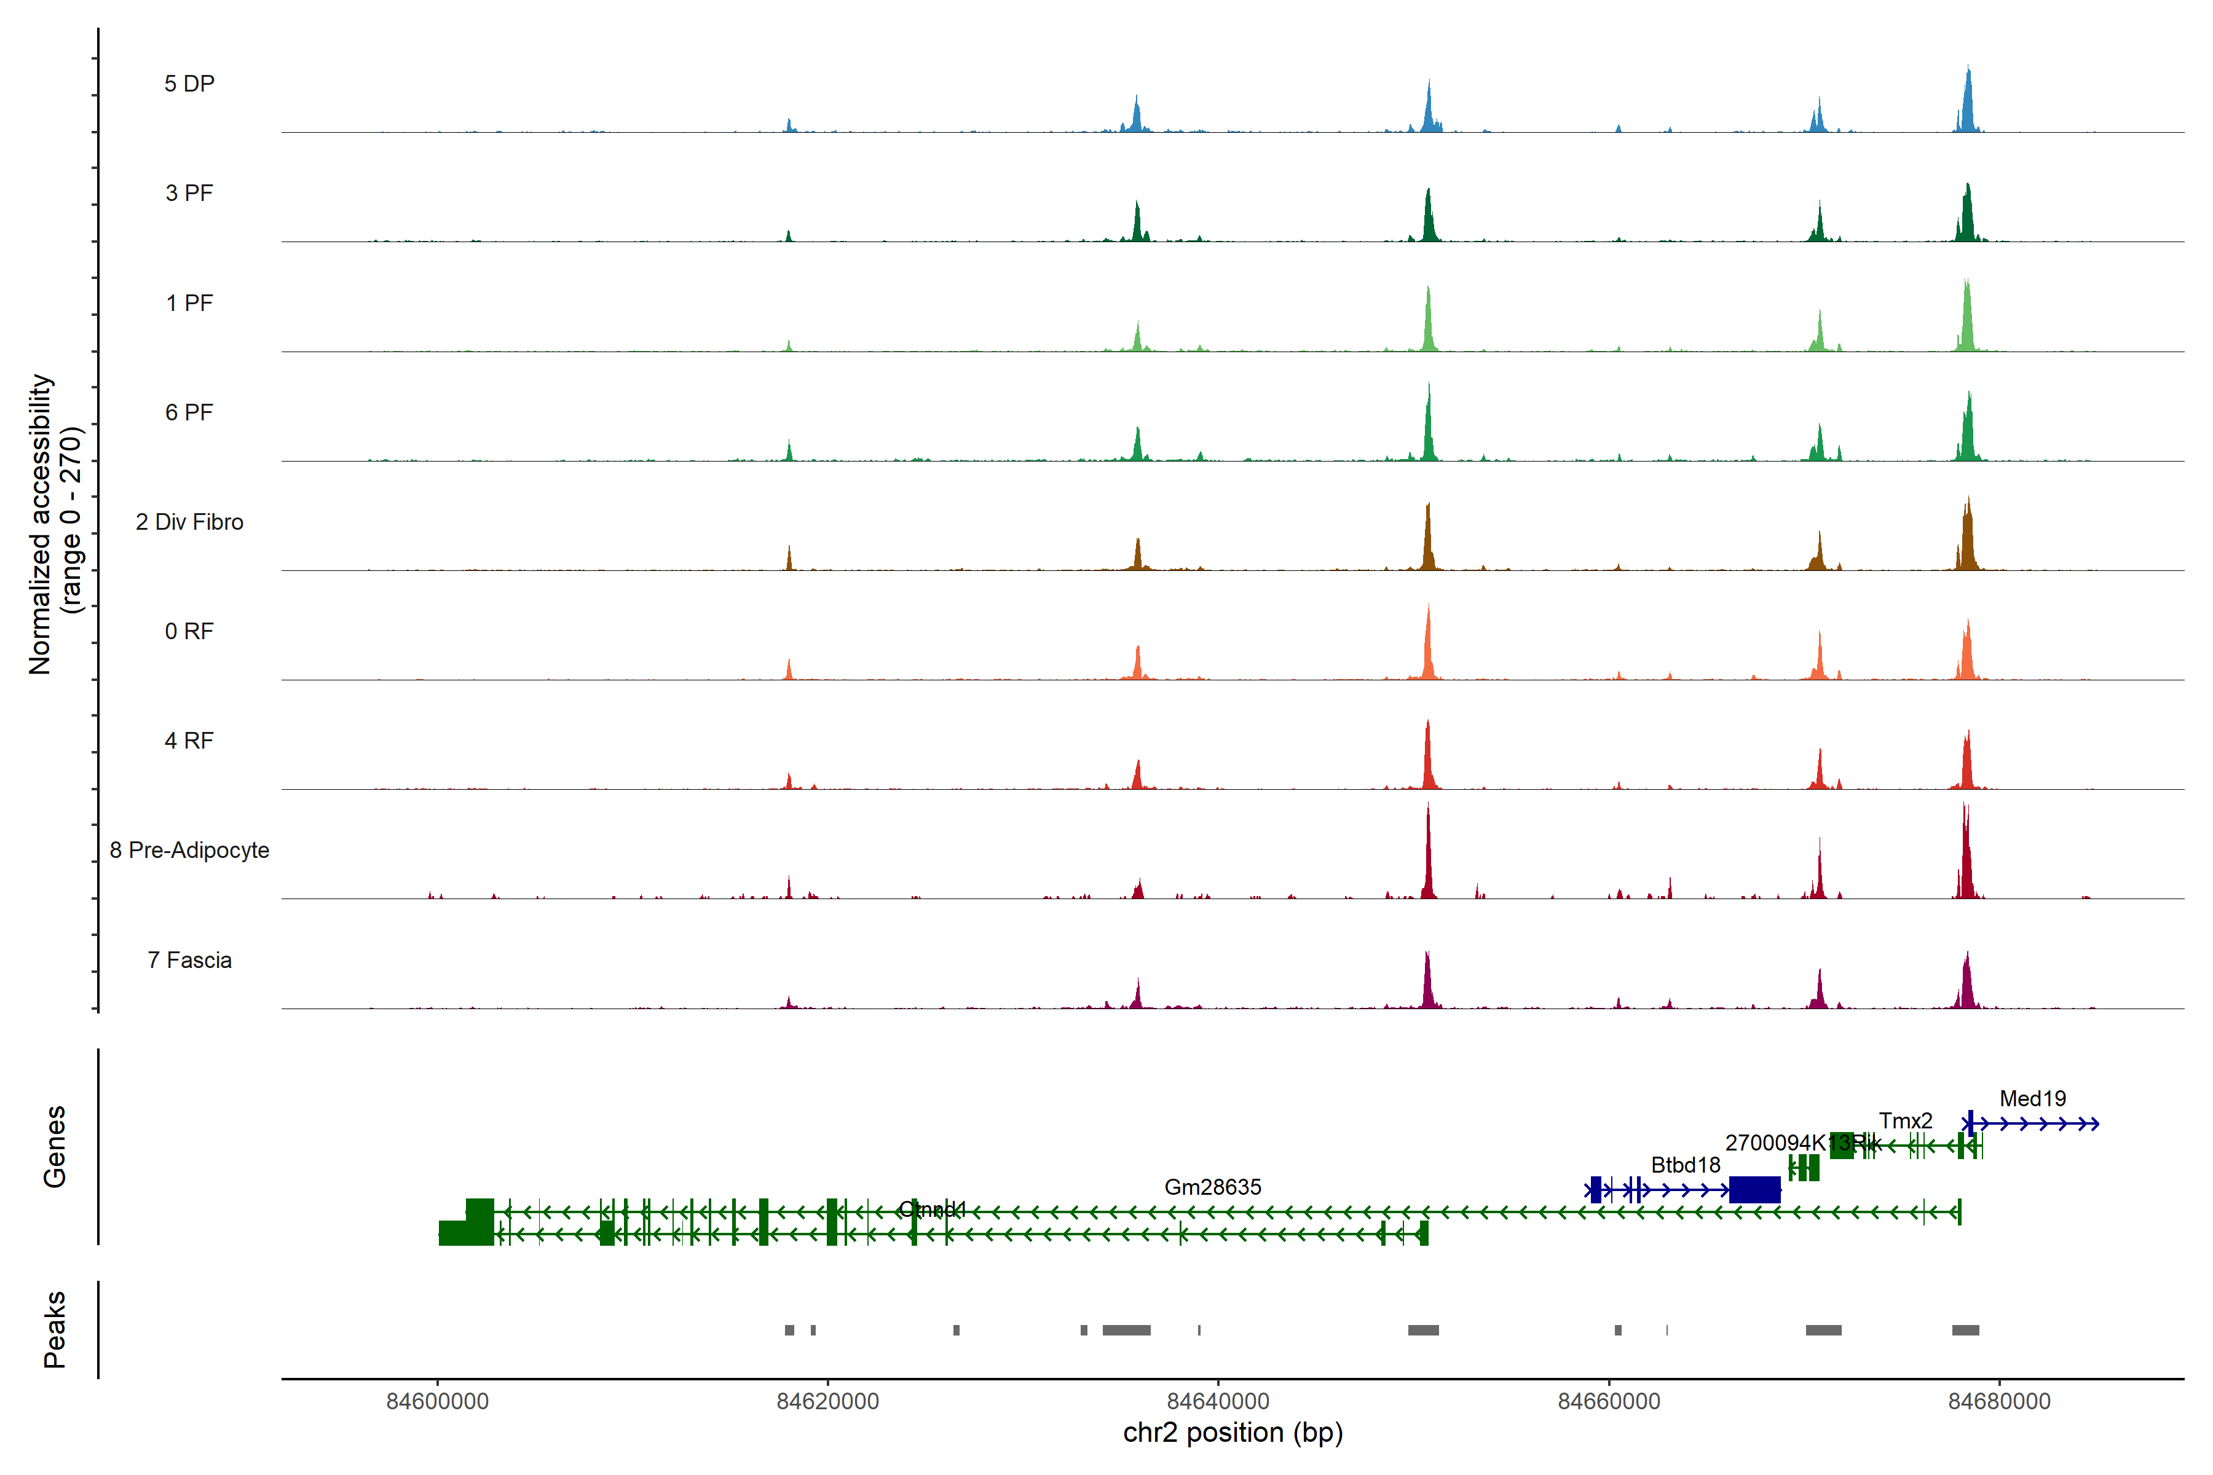Click the 3 PF track label
Image resolution: width=2213 pixels, height=1475 pixels.
tap(189, 193)
